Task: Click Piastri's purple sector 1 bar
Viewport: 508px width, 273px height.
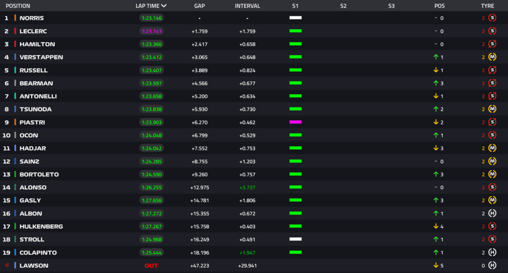Action: pyautogui.click(x=296, y=122)
